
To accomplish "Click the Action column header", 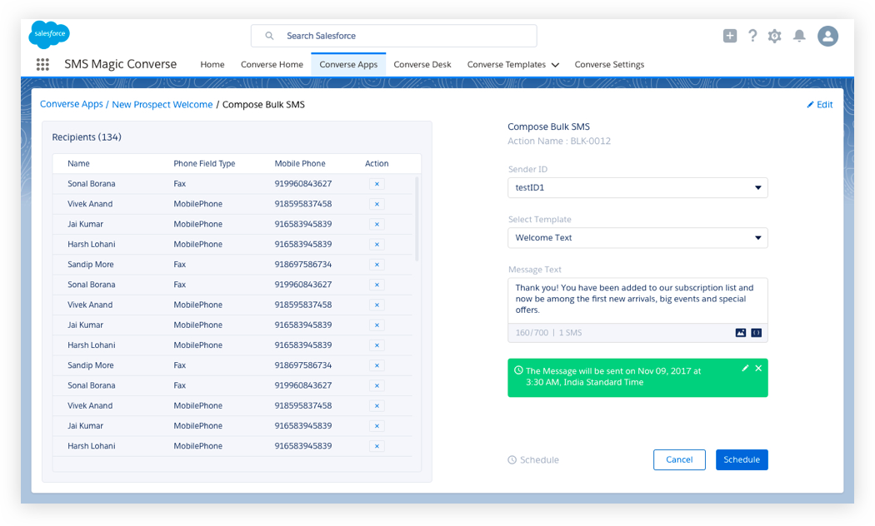I will (377, 163).
